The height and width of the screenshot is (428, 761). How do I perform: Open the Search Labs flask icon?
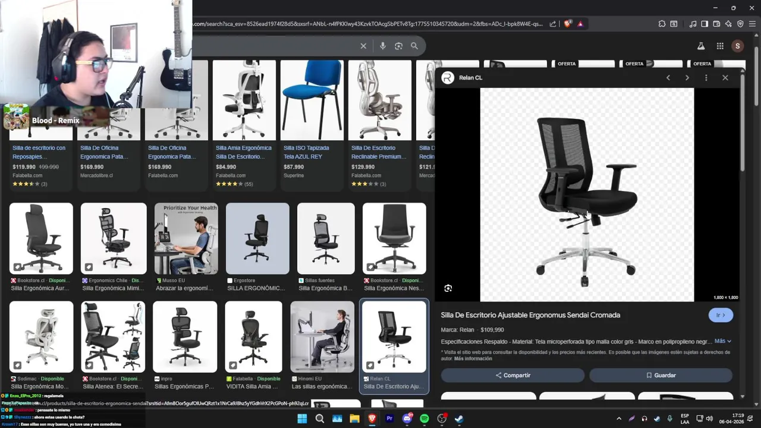tap(701, 46)
